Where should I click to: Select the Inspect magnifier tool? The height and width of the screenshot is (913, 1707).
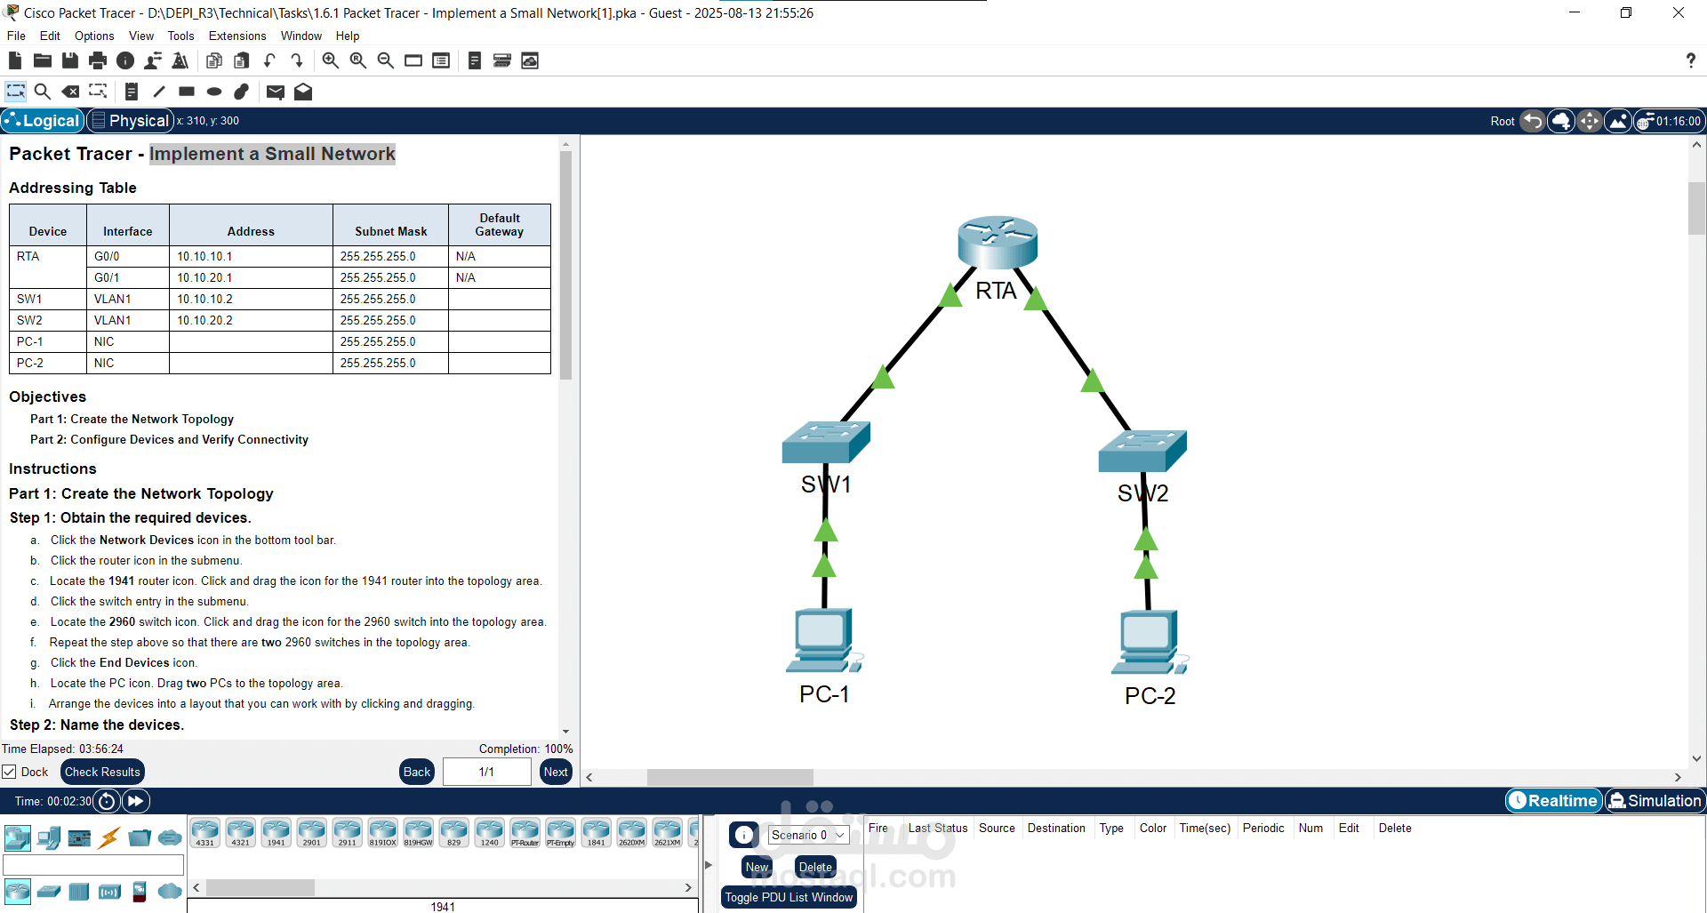42,92
